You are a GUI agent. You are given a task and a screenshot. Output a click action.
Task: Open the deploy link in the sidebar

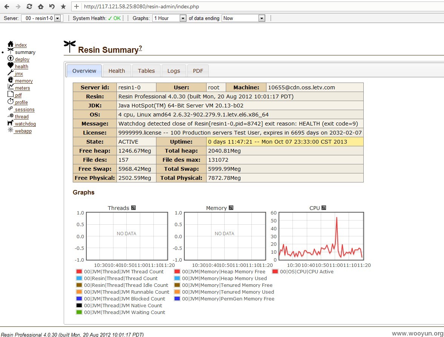tap(22, 60)
